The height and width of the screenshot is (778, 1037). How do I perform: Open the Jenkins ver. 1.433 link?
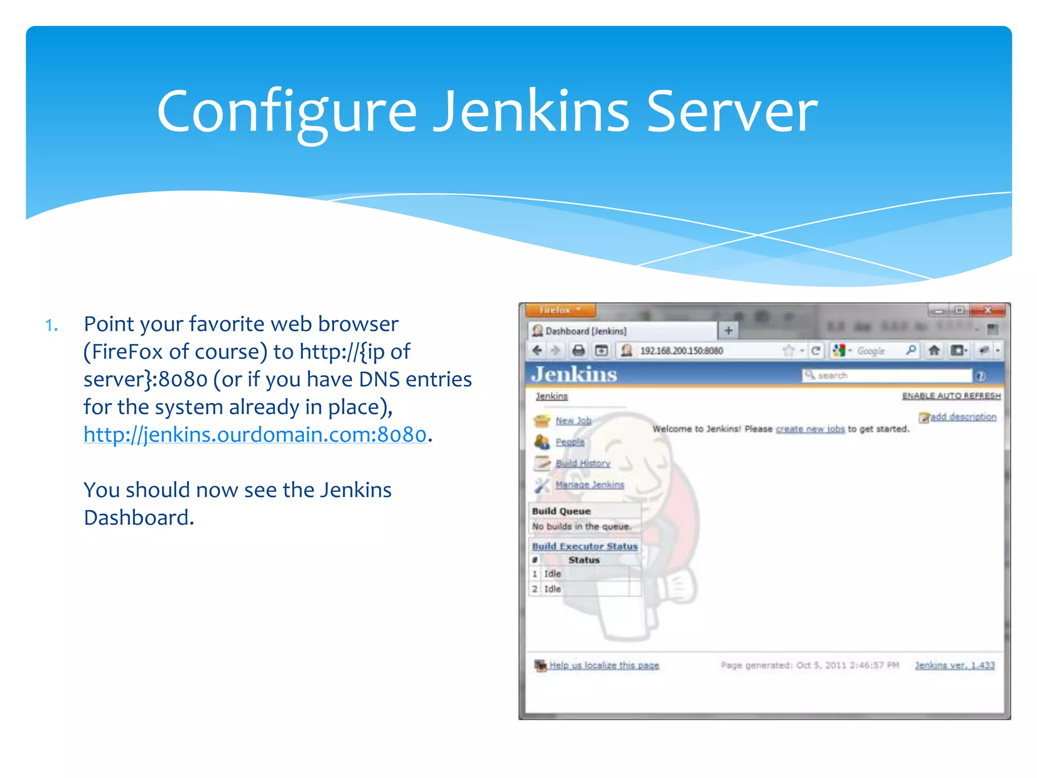(954, 665)
